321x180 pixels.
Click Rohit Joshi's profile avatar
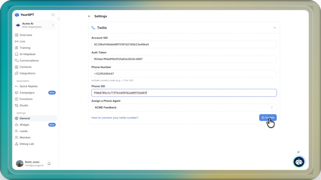point(20,163)
